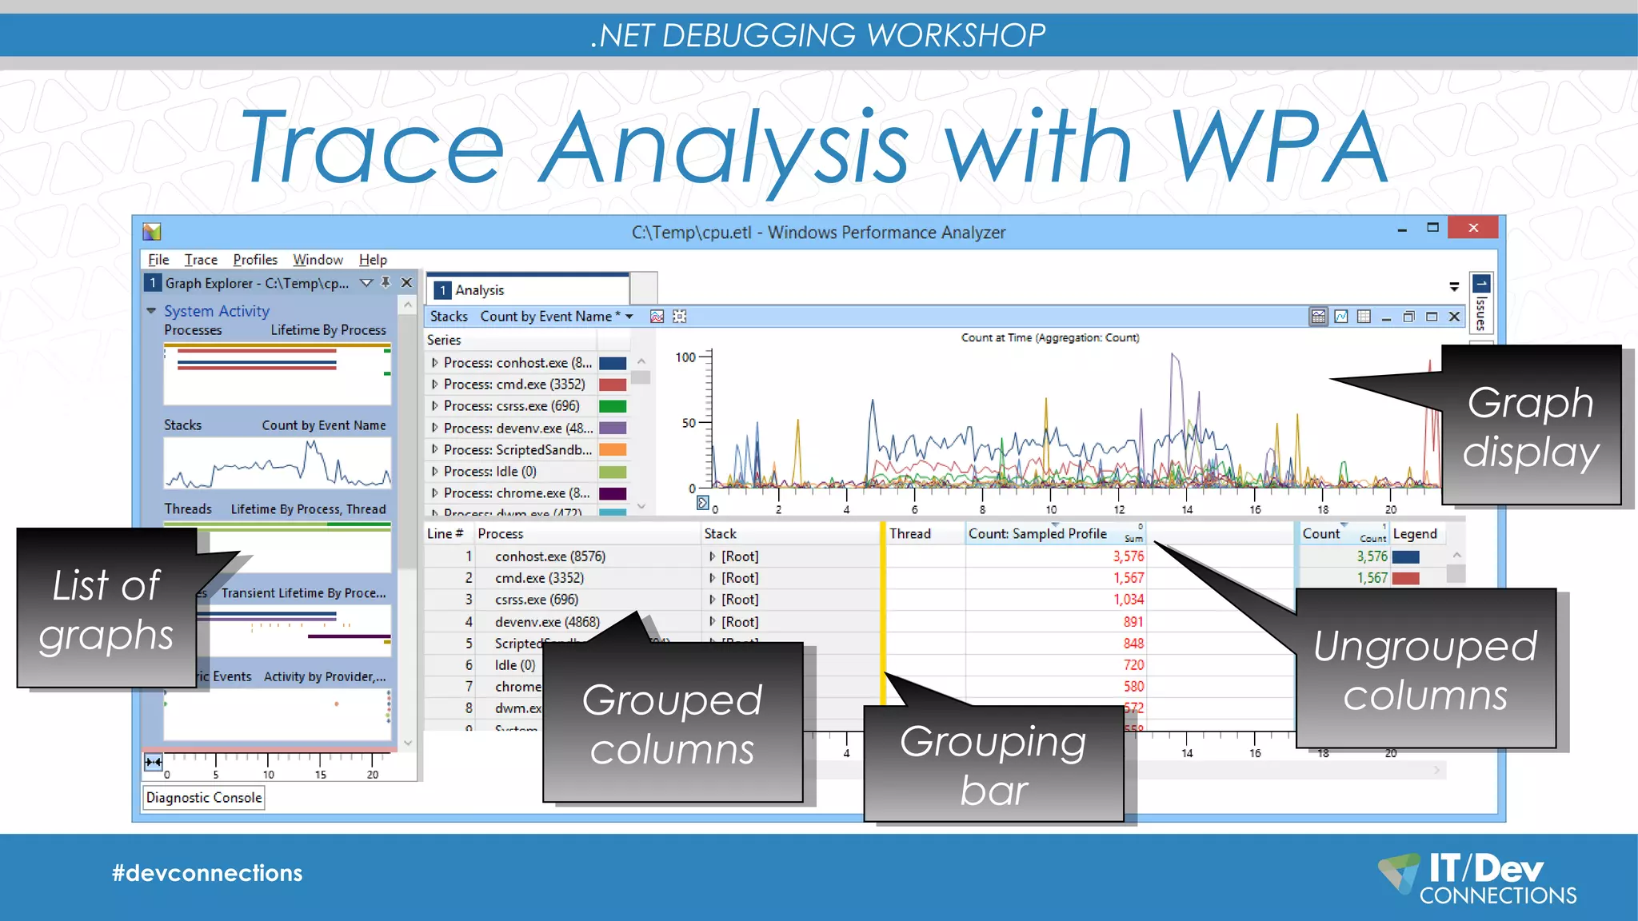Image resolution: width=1638 pixels, height=921 pixels.
Task: Open the Window menu
Action: (x=318, y=260)
